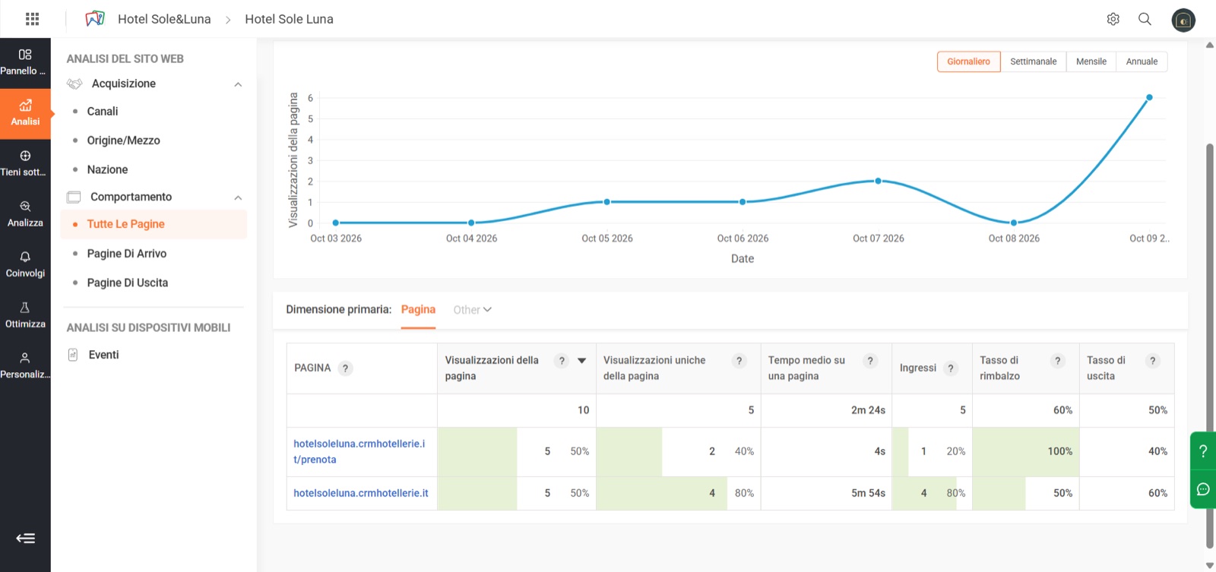This screenshot has width=1216, height=572.
Task: Select the Giornaliero time range
Action: point(968,62)
